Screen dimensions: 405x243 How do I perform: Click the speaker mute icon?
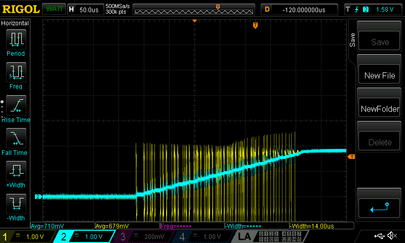point(391,236)
